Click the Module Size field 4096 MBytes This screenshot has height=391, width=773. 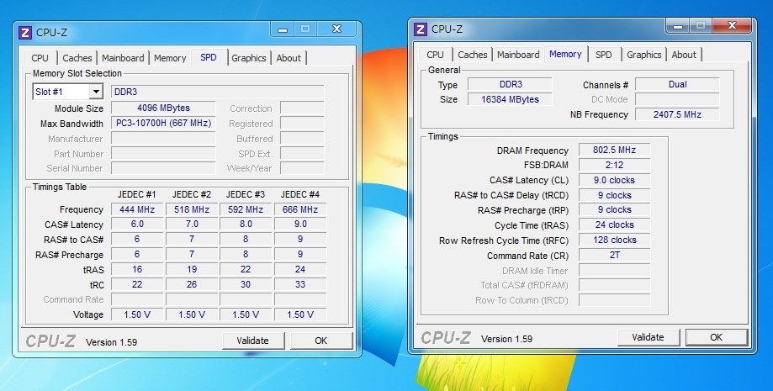click(163, 108)
